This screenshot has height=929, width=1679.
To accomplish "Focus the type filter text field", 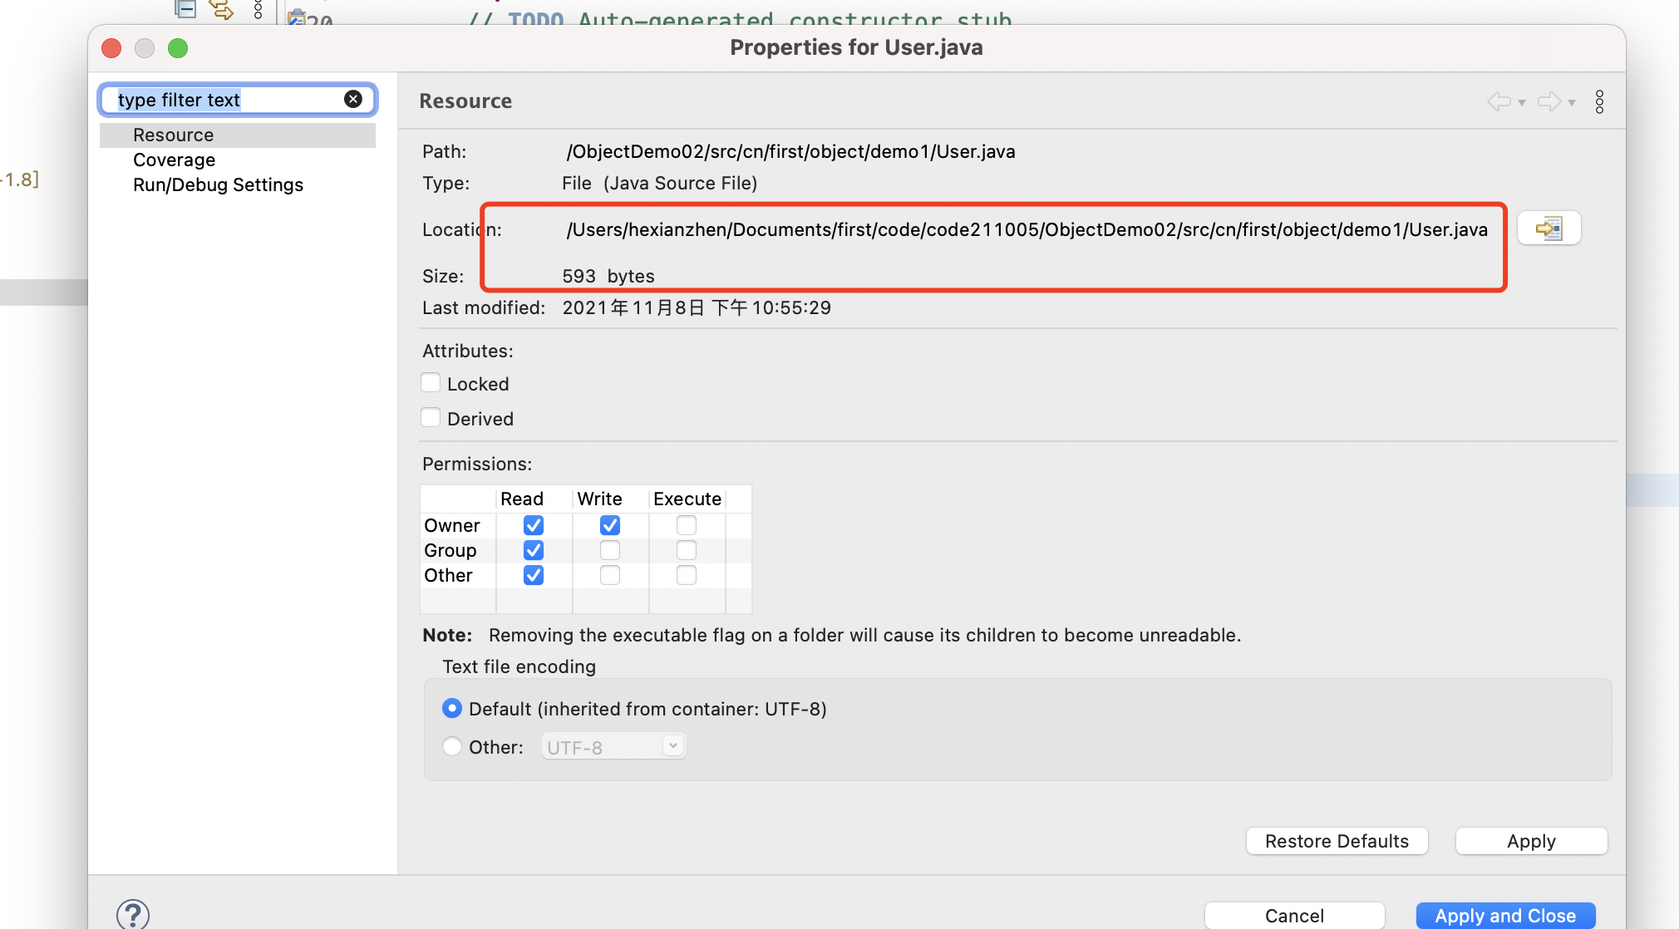I will [x=224, y=100].
